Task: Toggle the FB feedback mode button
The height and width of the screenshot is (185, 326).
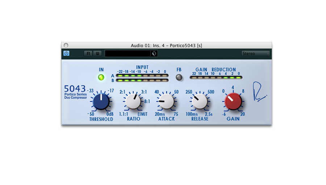Action: [179, 77]
